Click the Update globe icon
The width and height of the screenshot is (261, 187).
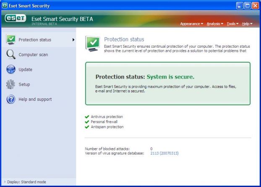pos(11,69)
